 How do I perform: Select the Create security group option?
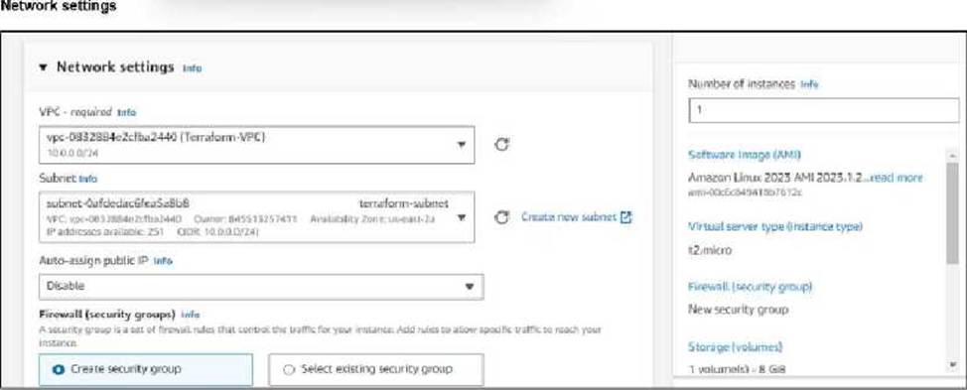tap(146, 370)
